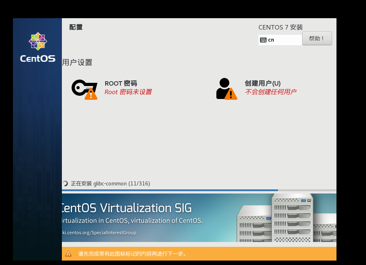Click the 帮助! help button

(x=317, y=38)
